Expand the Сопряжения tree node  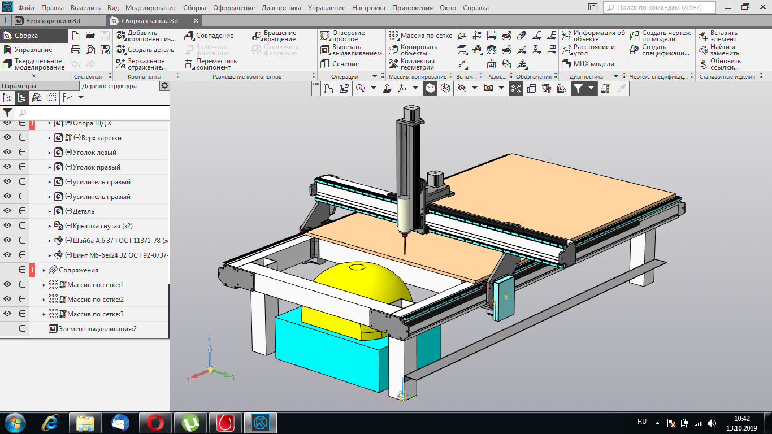click(x=44, y=270)
